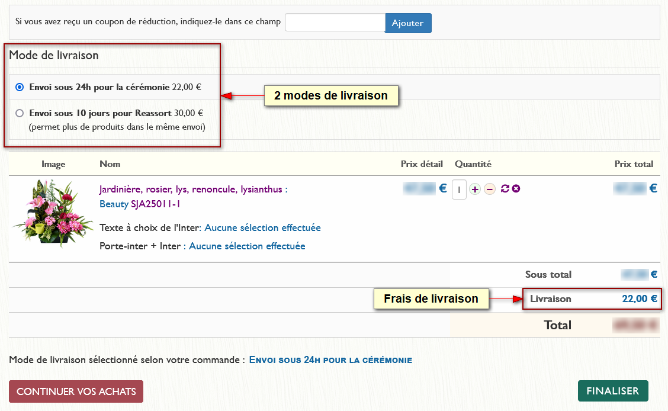Viewport: 668px width, 411px height.
Task: Click the quantity input box
Action: pyautogui.click(x=459, y=190)
